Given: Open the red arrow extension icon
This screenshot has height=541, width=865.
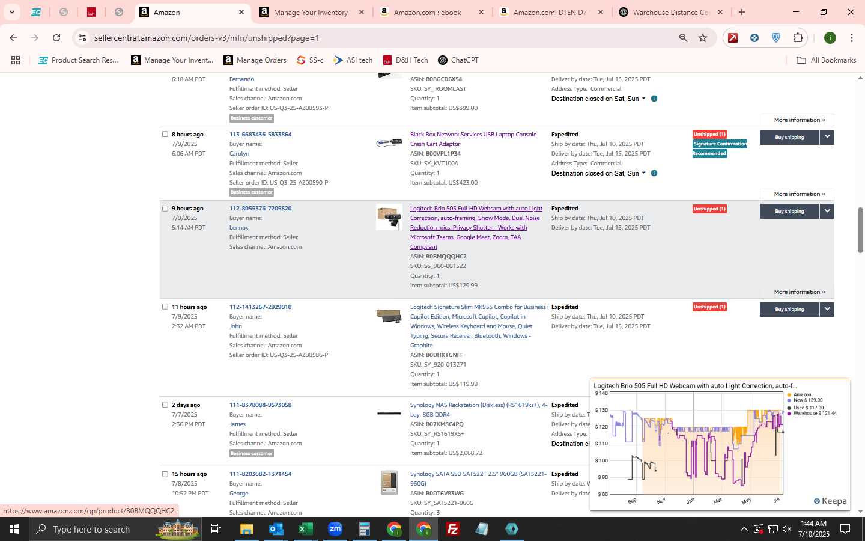Looking at the screenshot, I should [733, 38].
